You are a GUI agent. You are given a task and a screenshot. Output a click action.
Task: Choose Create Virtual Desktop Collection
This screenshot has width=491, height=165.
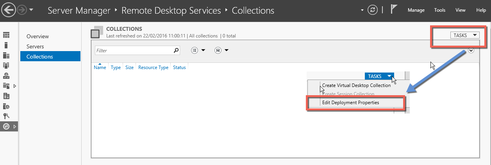click(356, 85)
